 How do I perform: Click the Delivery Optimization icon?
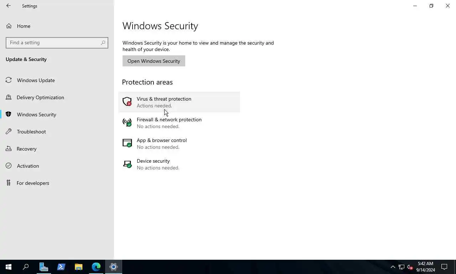9,97
